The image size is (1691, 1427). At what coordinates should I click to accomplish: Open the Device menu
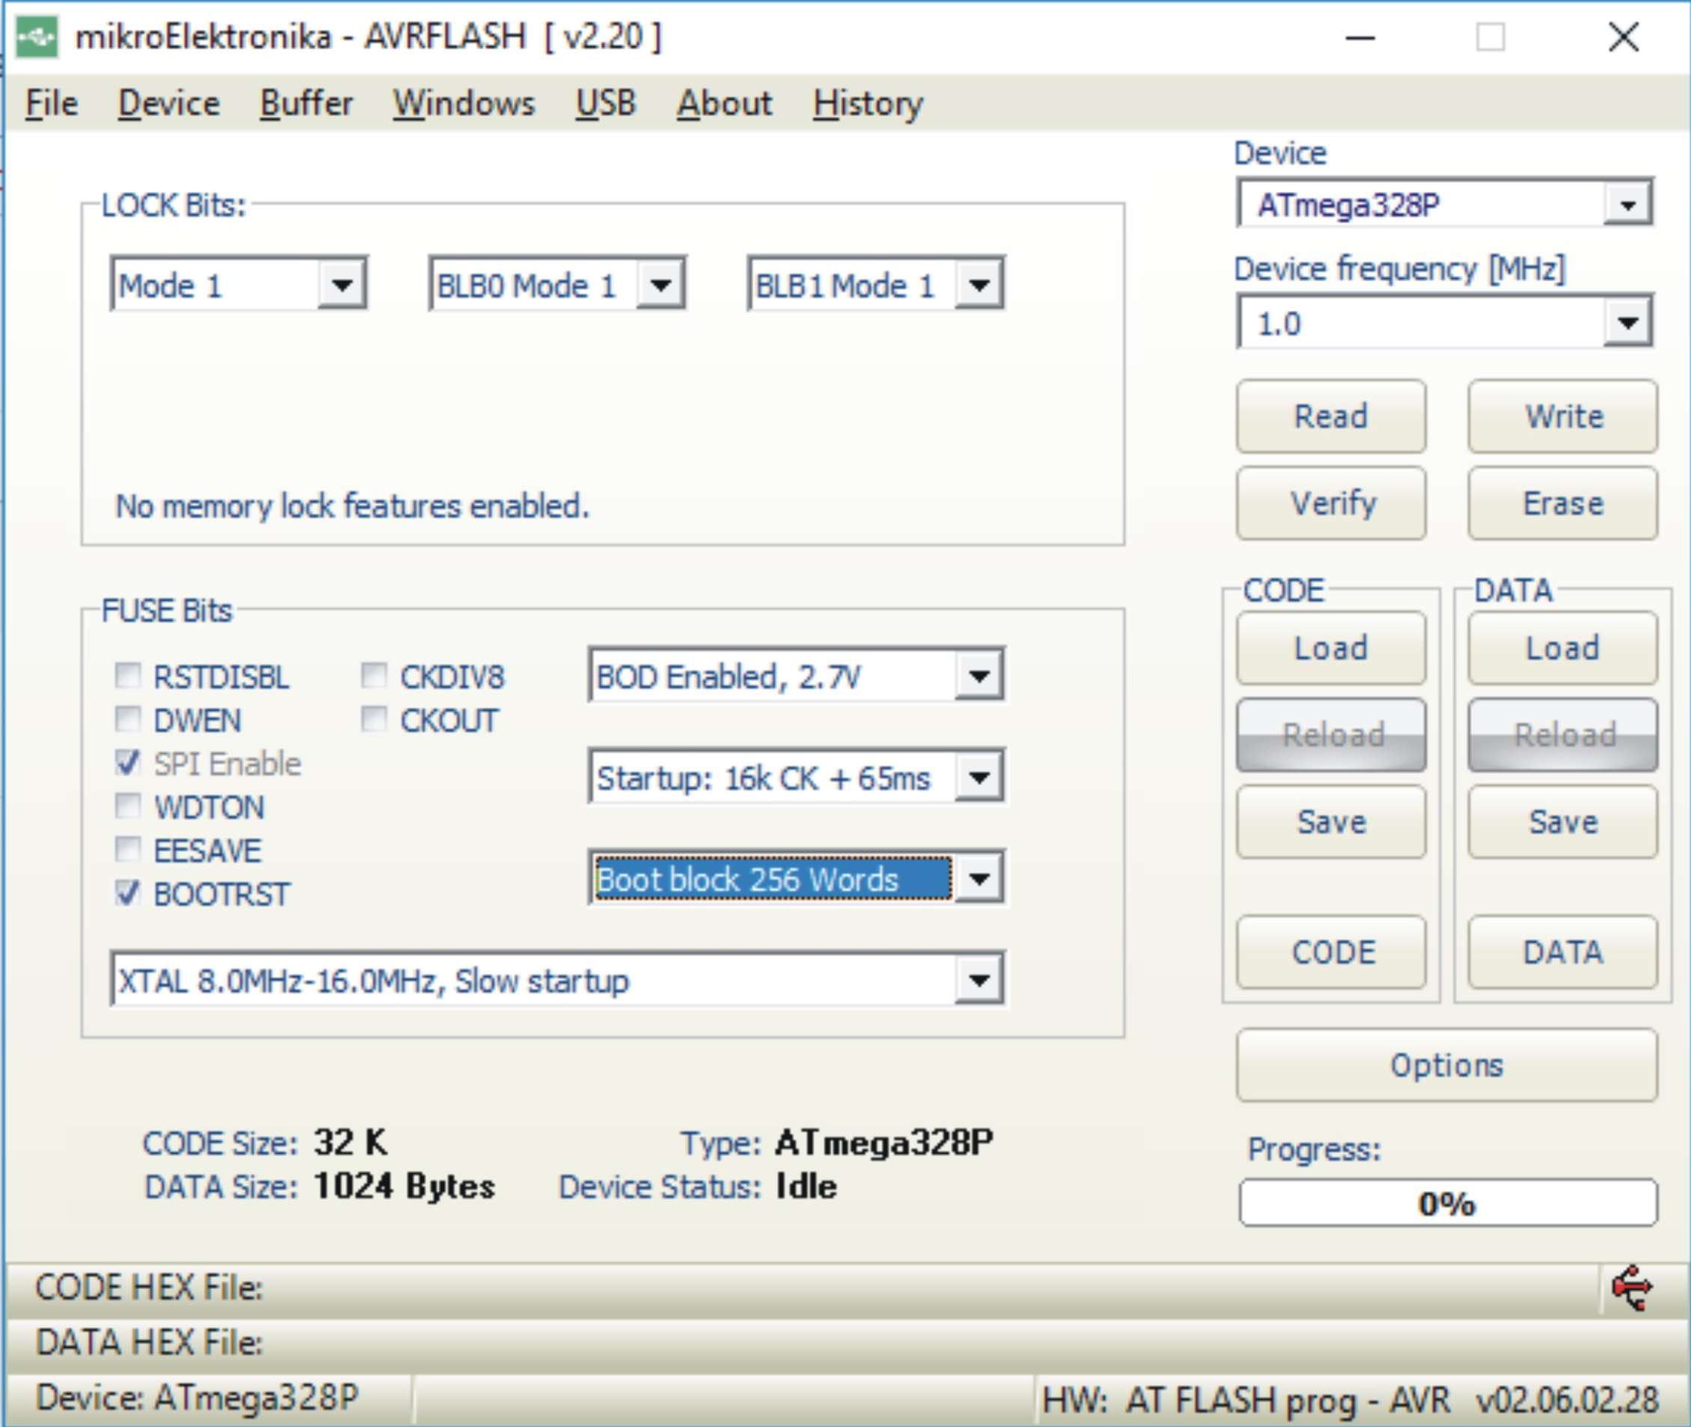point(169,103)
